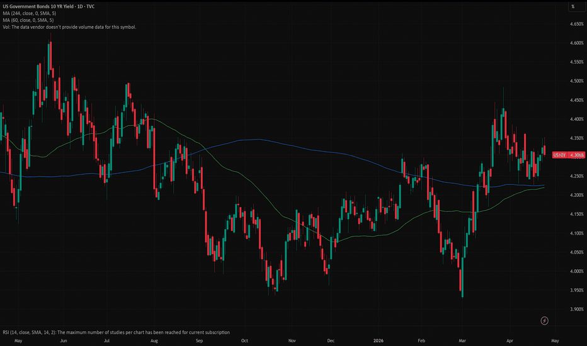
Task: Click the 4.250% price scale label
Action: 576,176
